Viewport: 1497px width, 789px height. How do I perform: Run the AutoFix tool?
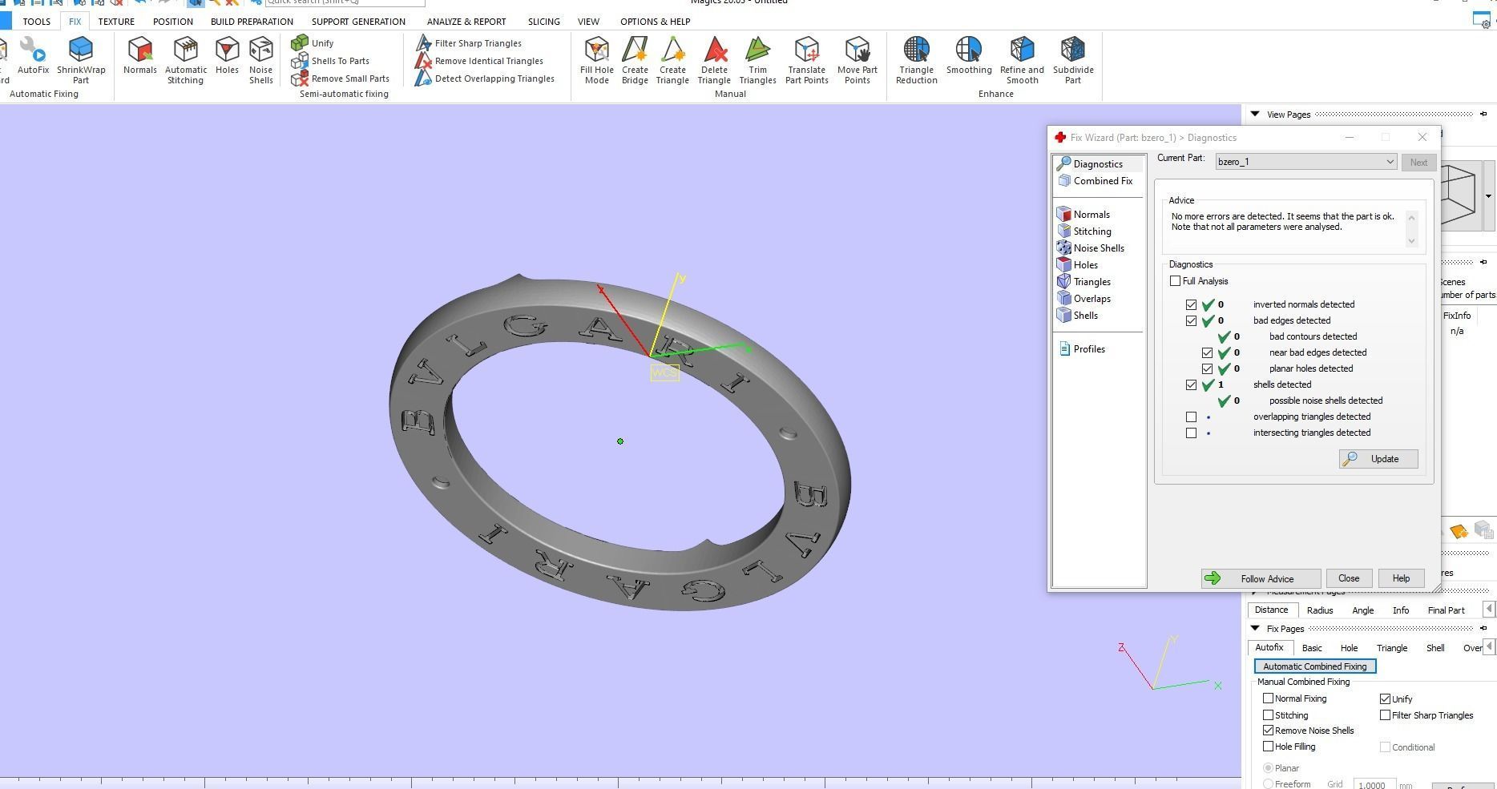point(33,56)
